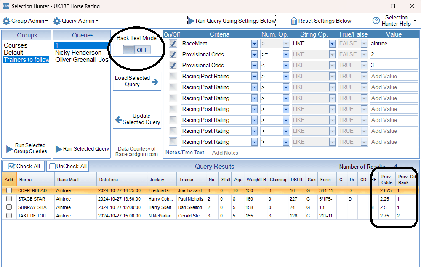This screenshot has height=267, width=421.
Task: Tick the Add checkbox for STAGE STAR
Action: point(9,199)
